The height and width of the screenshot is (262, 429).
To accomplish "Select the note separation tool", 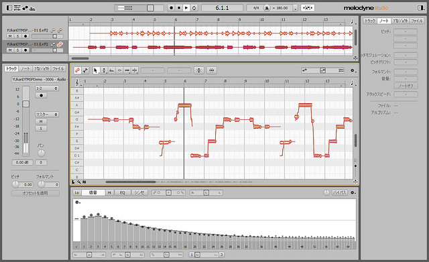I will 135,70.
